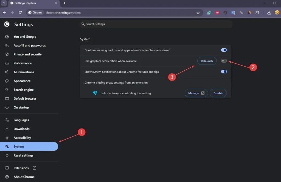Click the Relaunch button
This screenshot has height=182, width=281.
coord(207,61)
